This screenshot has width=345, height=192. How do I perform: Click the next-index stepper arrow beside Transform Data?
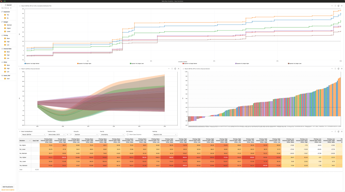click(71, 134)
